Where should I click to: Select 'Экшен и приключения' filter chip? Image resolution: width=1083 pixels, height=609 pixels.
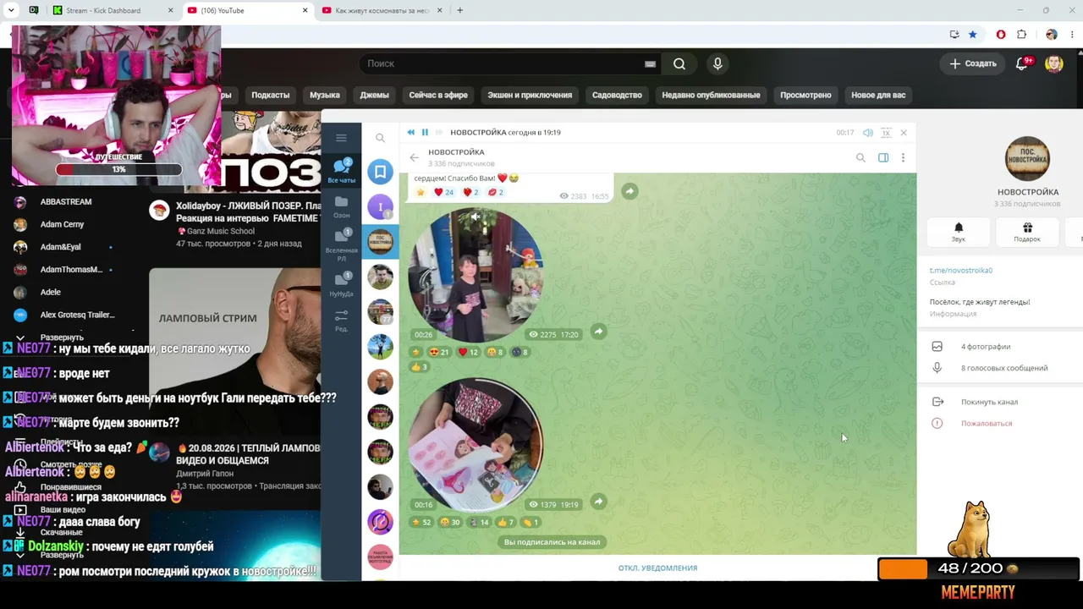tap(530, 95)
